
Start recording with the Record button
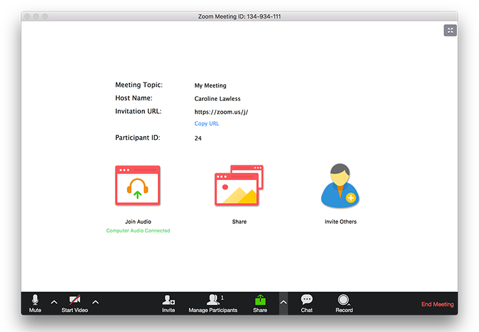pyautogui.click(x=344, y=303)
